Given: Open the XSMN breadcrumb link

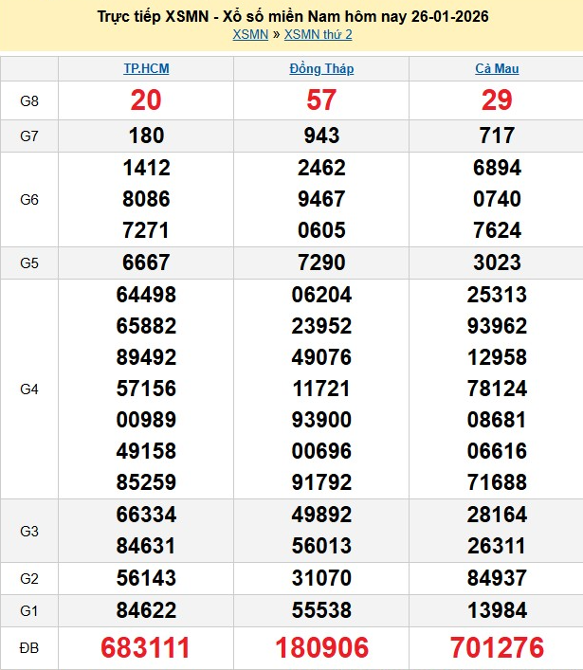Looking at the screenshot, I should (250, 35).
